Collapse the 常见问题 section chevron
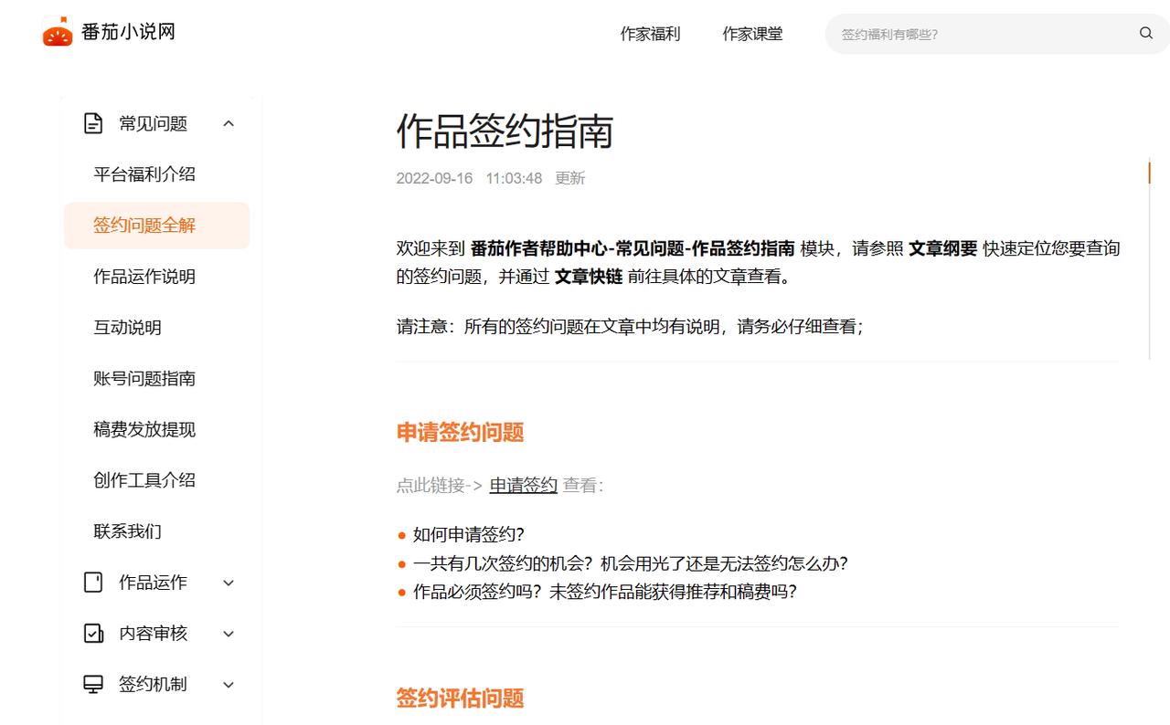Viewport: 1170px width, 725px height. coord(229,123)
